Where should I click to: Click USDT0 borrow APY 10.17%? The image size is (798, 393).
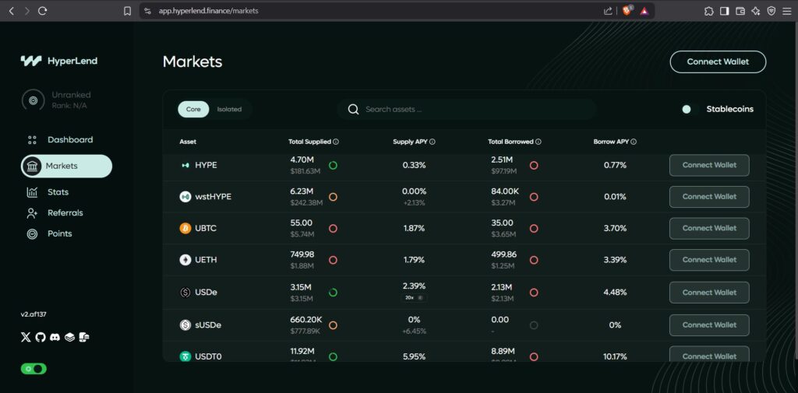coord(615,356)
